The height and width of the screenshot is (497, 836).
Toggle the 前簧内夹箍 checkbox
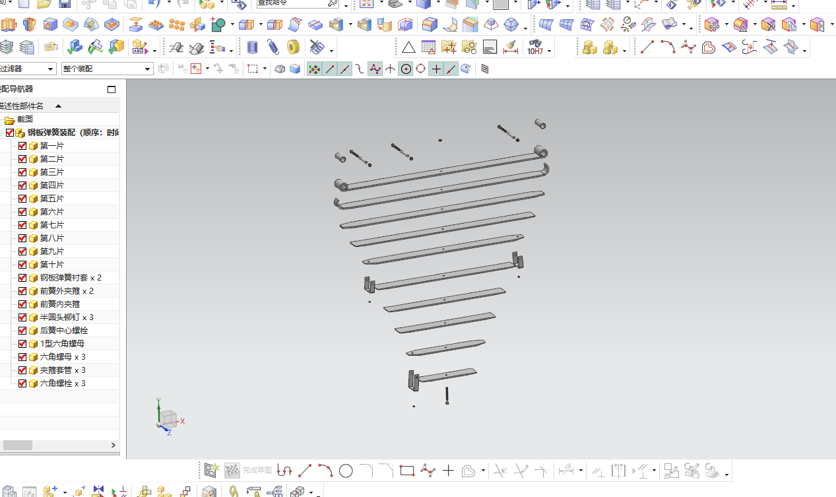pyautogui.click(x=22, y=304)
